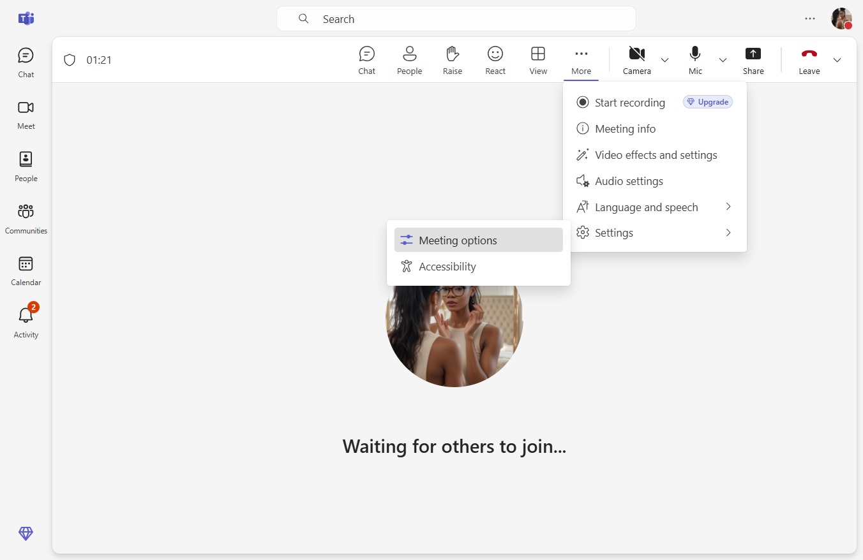Click the premium diamond icon at sidebar bottom

pyautogui.click(x=26, y=534)
